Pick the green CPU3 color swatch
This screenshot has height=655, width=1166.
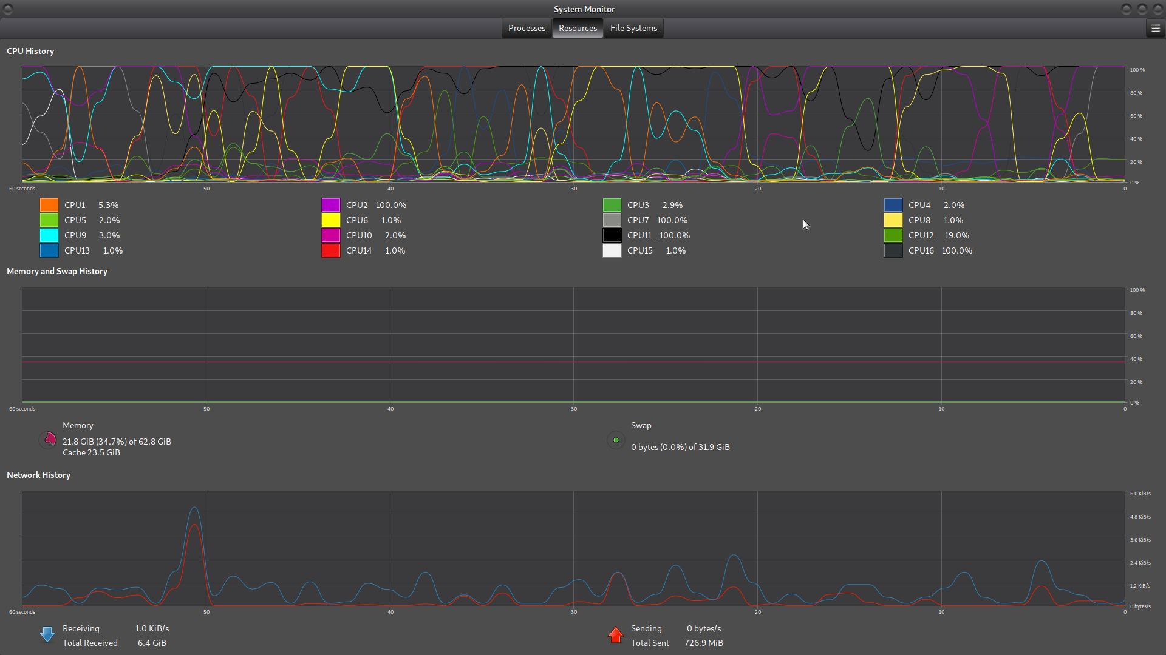(612, 206)
